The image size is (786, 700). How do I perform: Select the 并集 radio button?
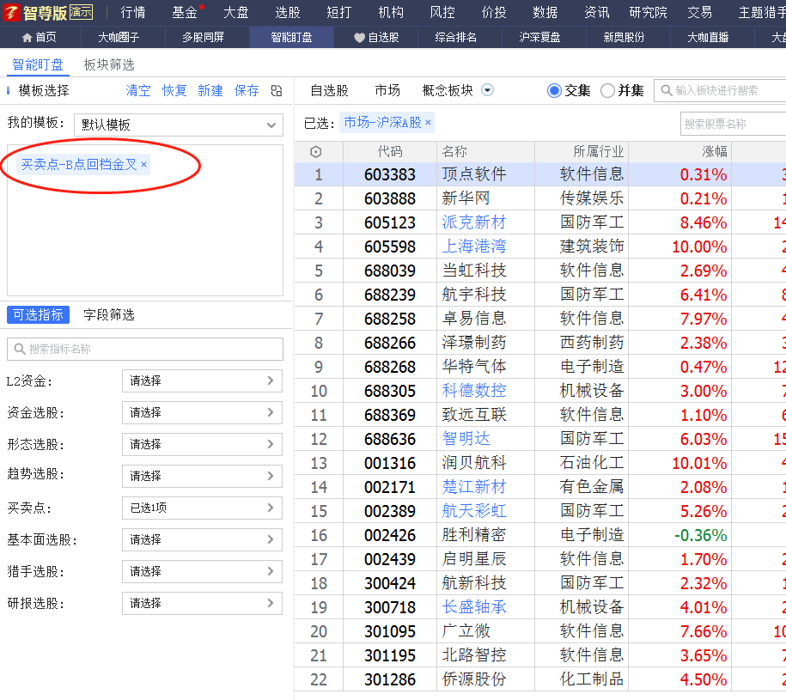[607, 91]
